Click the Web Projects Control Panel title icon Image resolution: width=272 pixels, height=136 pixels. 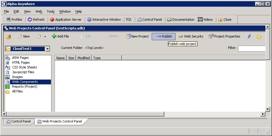[x=6, y=28]
